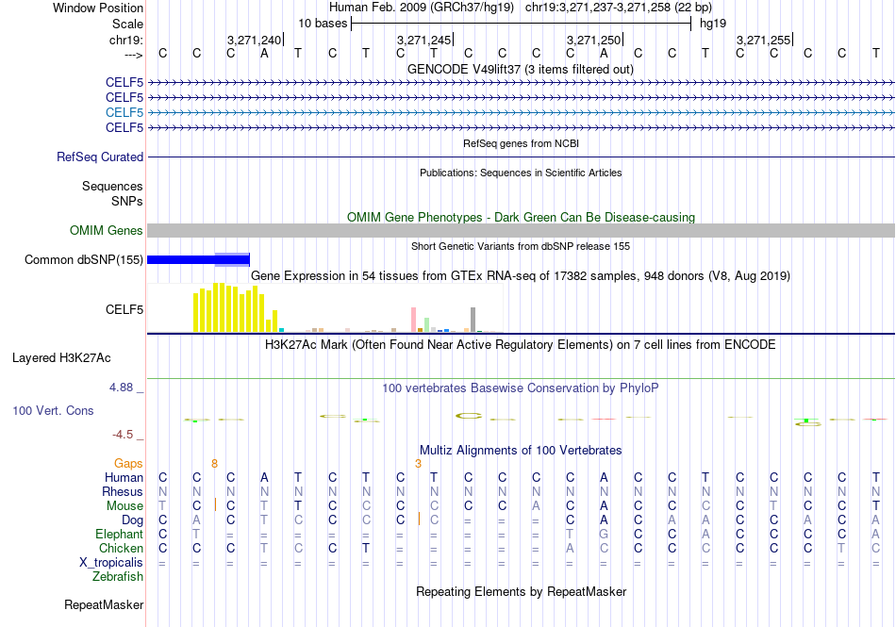Open 100 vertebrates Basewise Conservation title
The image size is (896, 627).
[x=521, y=388]
